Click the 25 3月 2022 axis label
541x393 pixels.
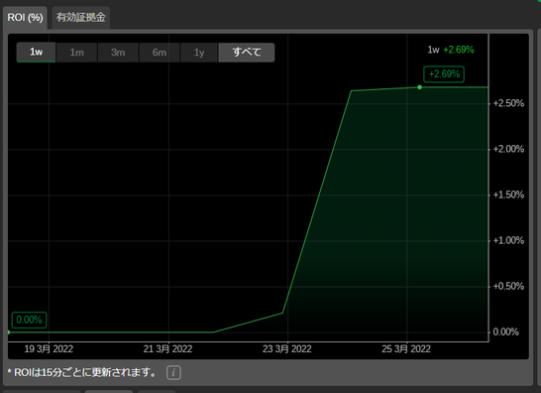pyautogui.click(x=406, y=349)
